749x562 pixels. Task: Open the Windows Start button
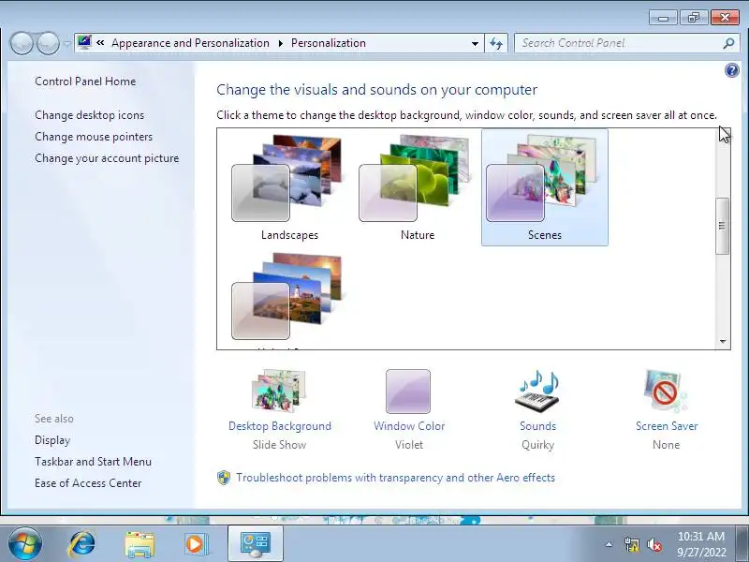tap(25, 544)
